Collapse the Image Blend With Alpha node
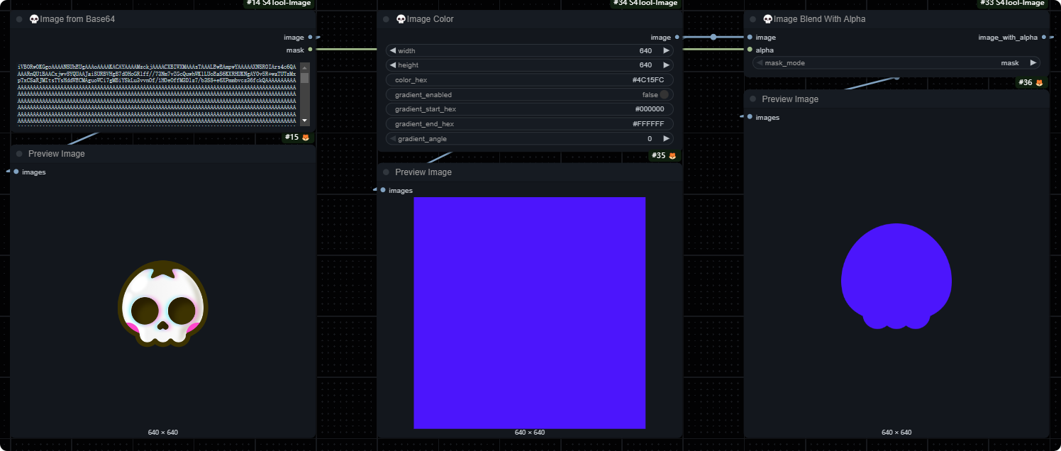 pos(752,19)
